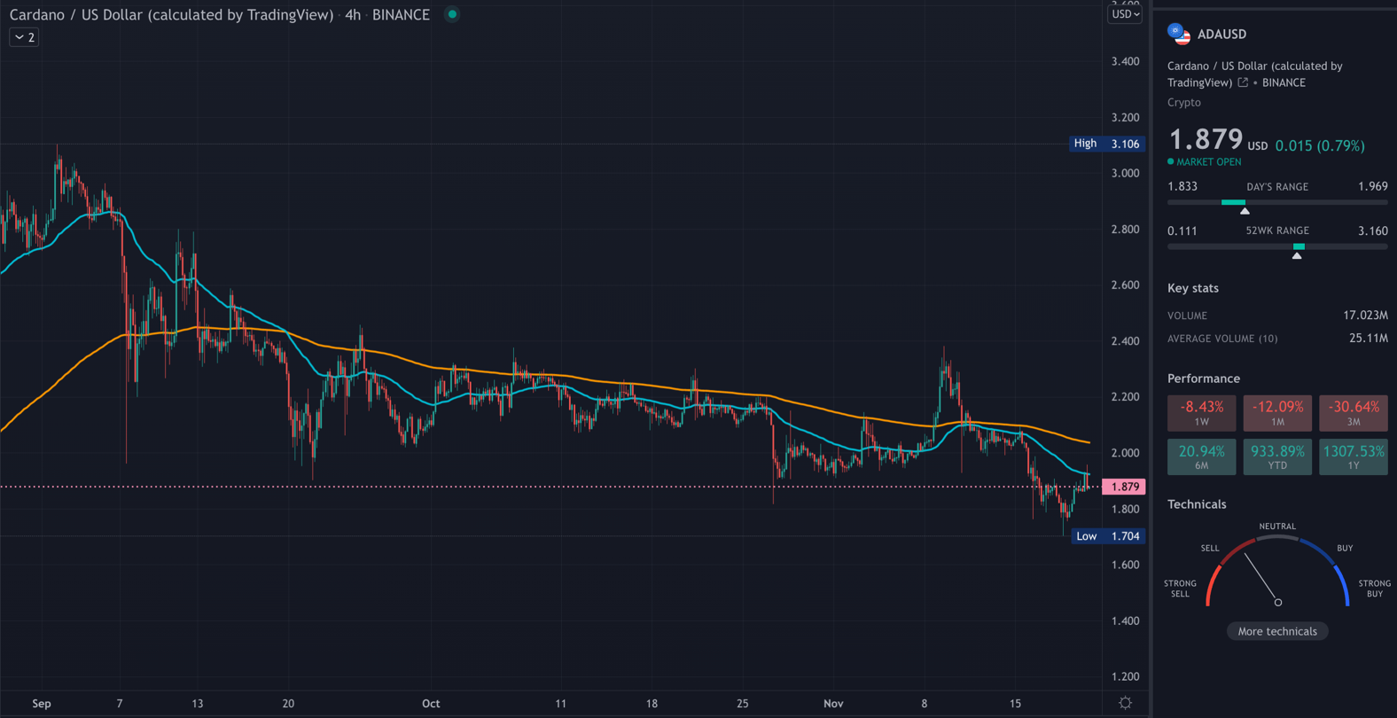Click the ADAUSD symbol logo icon
The height and width of the screenshot is (718, 1397).
(1179, 34)
